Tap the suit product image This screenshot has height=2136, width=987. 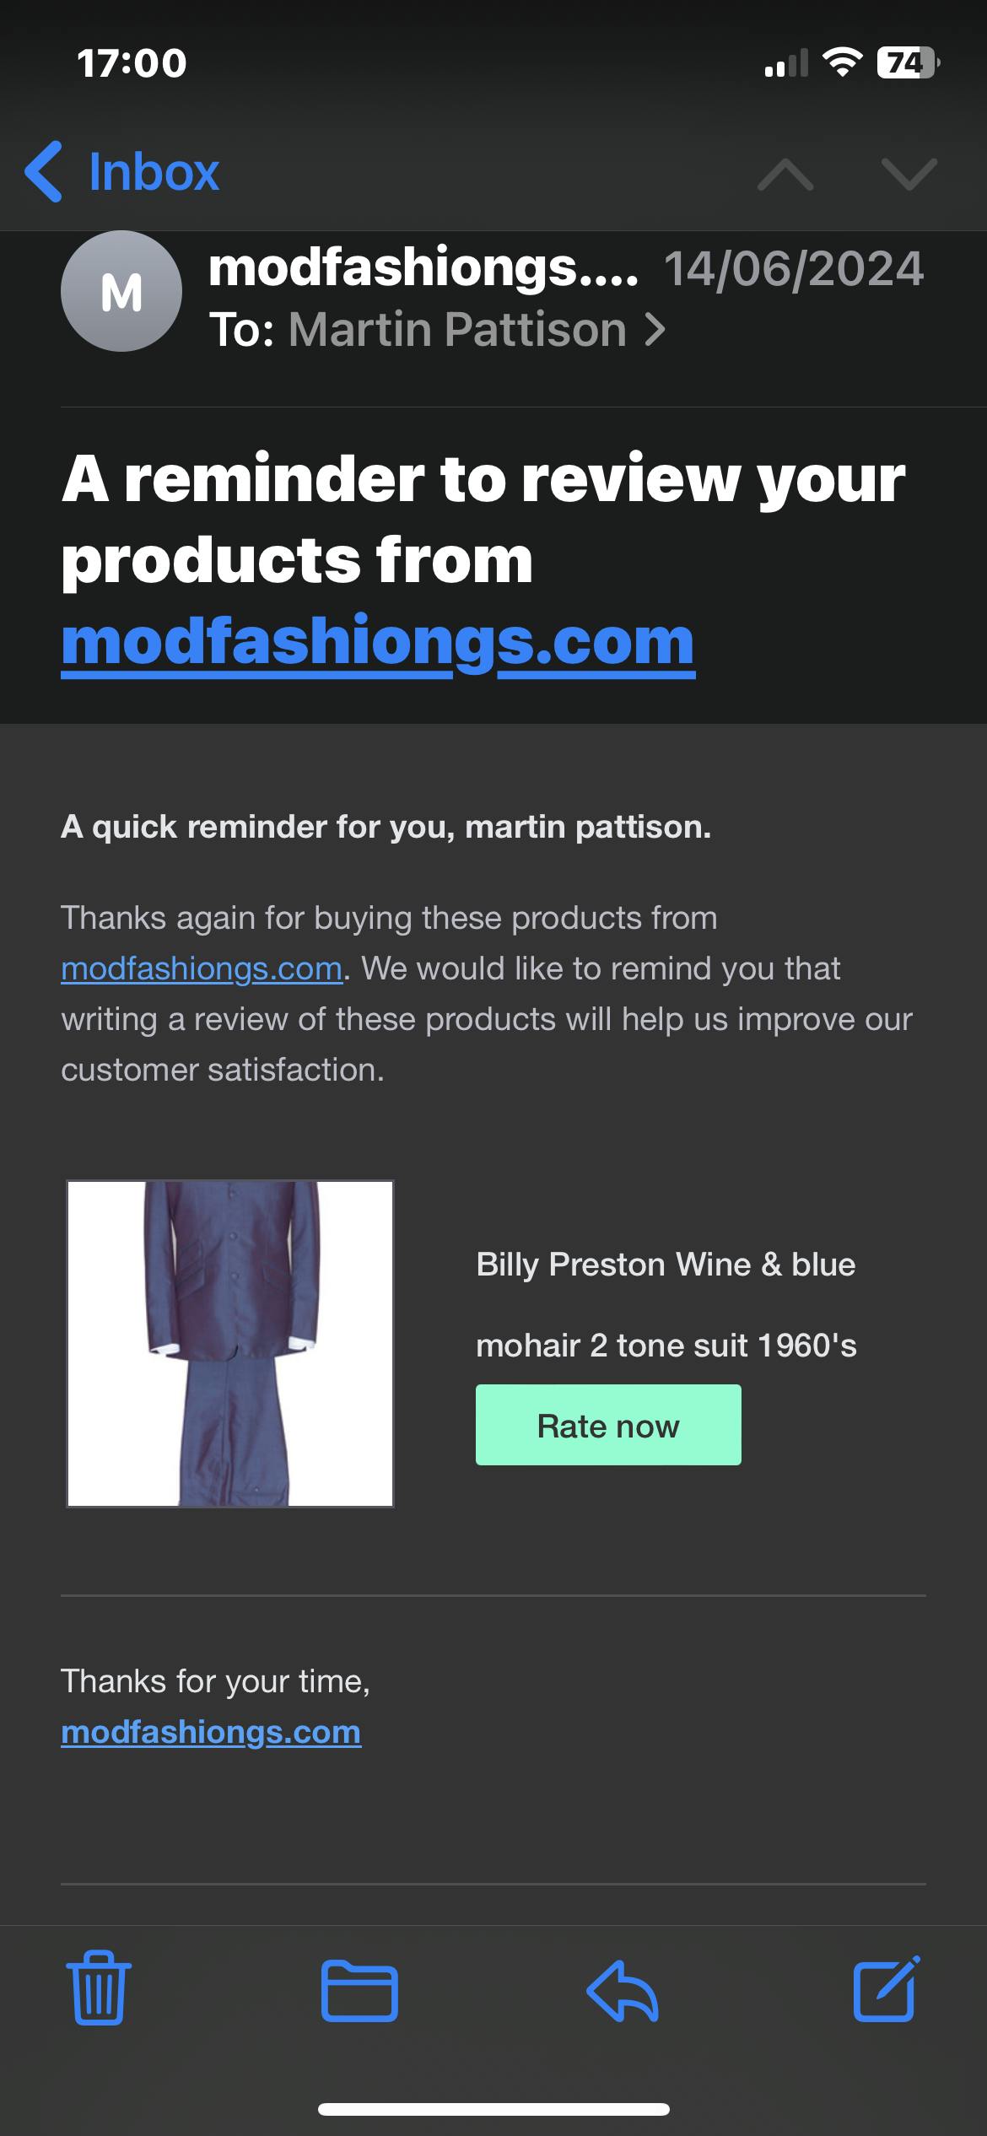pyautogui.click(x=230, y=1343)
